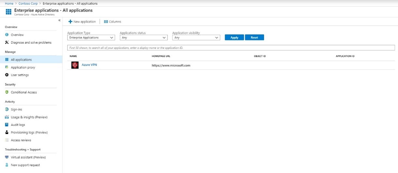Click the Conditional Access shield icon
The image size is (398, 173).
pos(7,92)
